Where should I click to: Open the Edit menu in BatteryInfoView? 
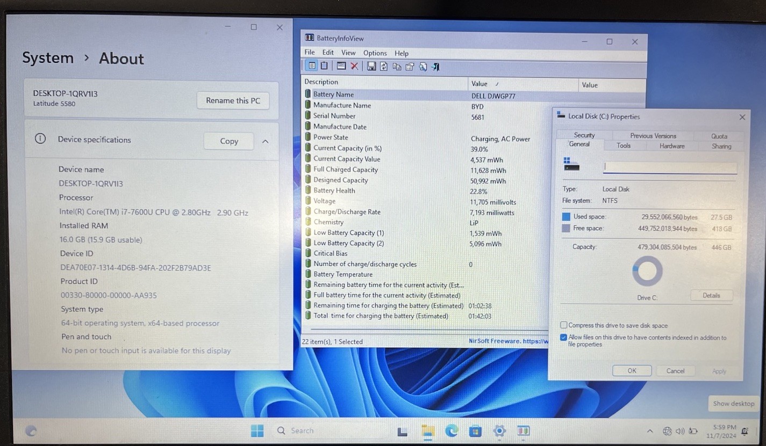[328, 53]
